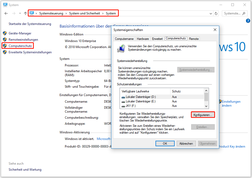The width and height of the screenshot is (252, 178).
Task: Select the Computerschutz sidebar entry icon
Action: (x=5, y=45)
